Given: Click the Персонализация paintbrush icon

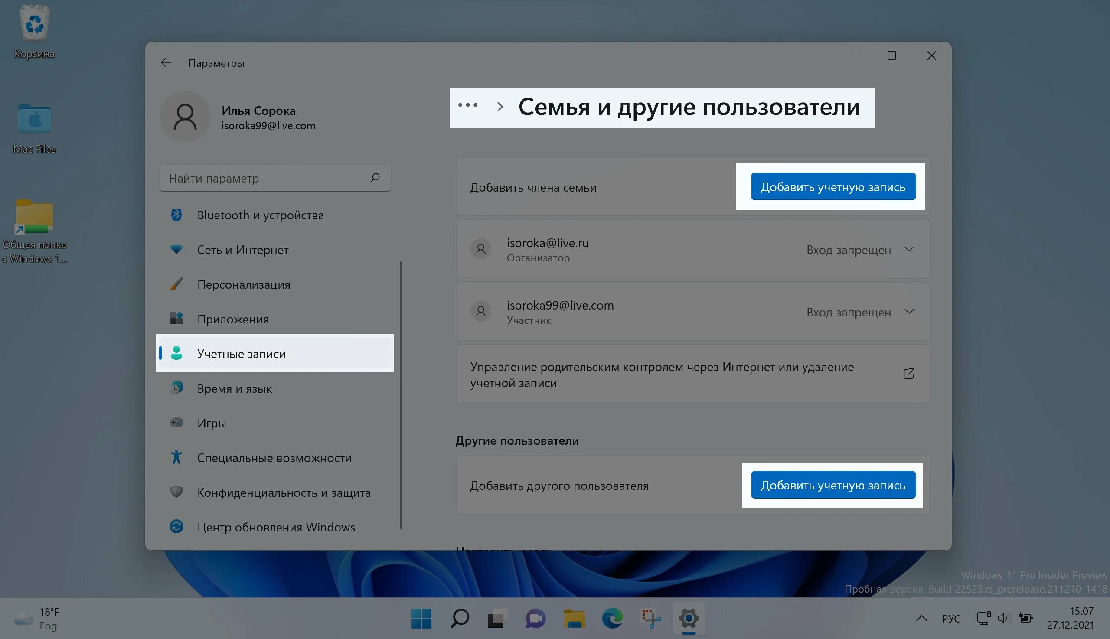Looking at the screenshot, I should point(176,284).
